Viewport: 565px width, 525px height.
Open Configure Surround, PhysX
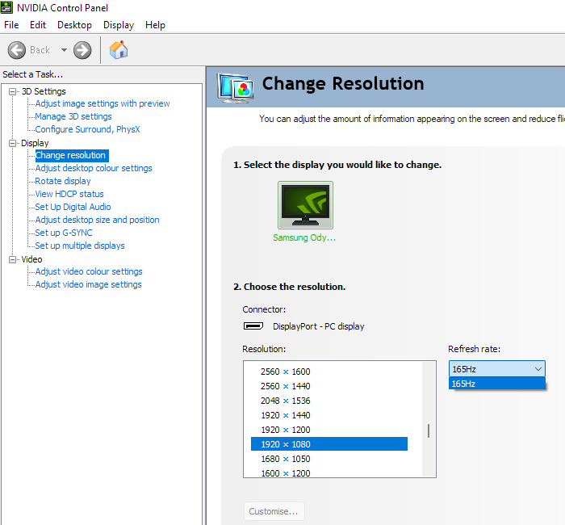tap(87, 129)
